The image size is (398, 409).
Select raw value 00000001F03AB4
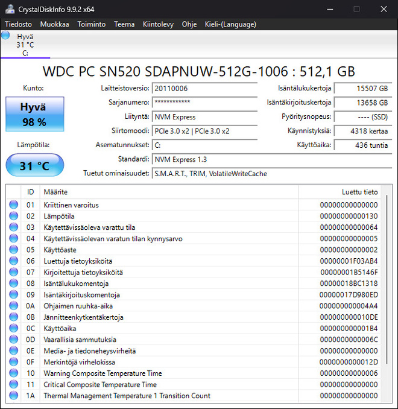pos(349,261)
